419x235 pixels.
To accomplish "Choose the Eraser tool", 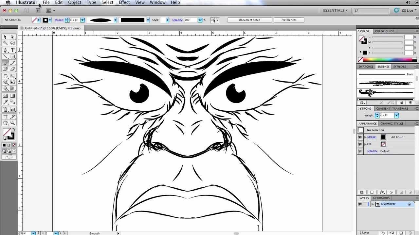I will click(12, 69).
